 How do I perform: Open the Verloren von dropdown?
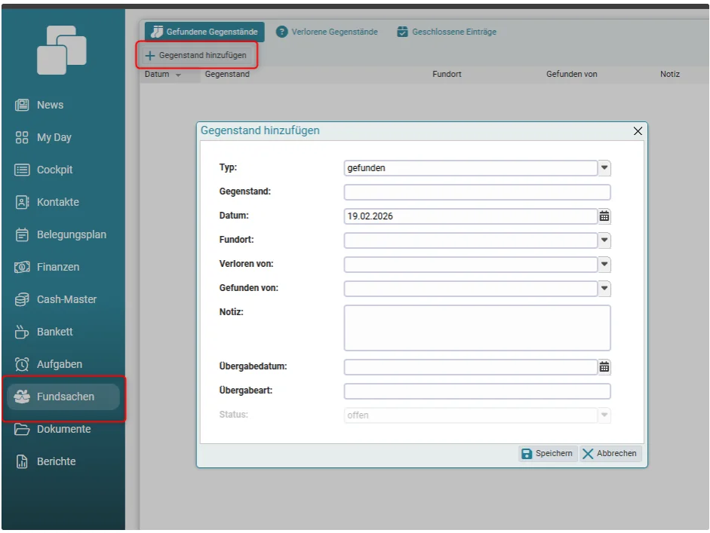pyautogui.click(x=604, y=264)
